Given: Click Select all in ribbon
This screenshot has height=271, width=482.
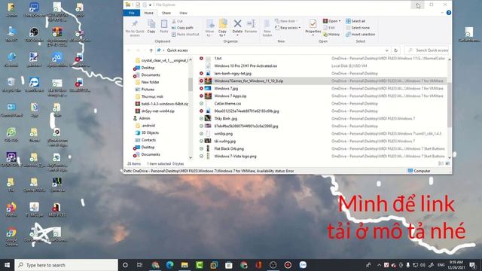Looking at the screenshot, I should pyautogui.click(x=355, y=21).
